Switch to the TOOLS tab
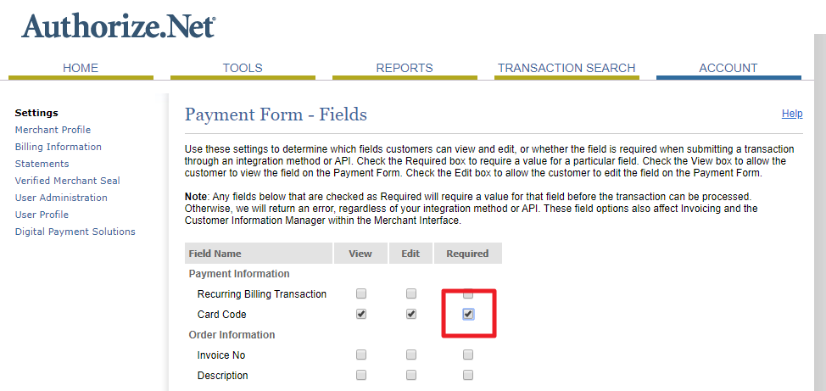The height and width of the screenshot is (391, 826). pos(243,68)
